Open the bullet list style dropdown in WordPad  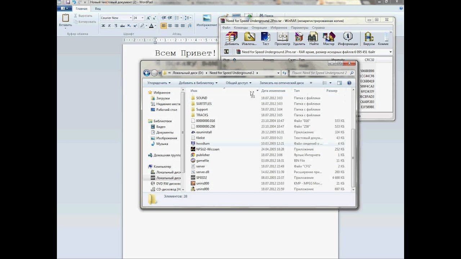pyautogui.click(x=181, y=18)
